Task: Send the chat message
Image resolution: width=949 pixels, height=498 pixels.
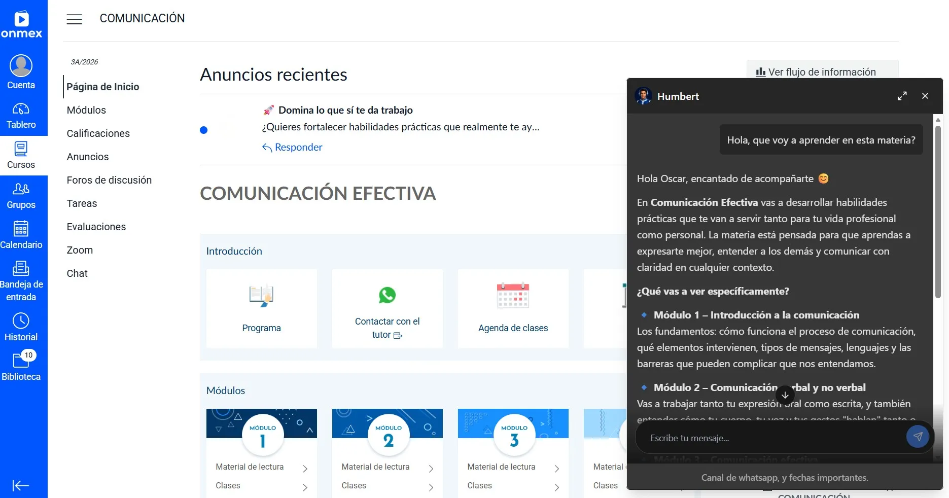Action: click(918, 437)
